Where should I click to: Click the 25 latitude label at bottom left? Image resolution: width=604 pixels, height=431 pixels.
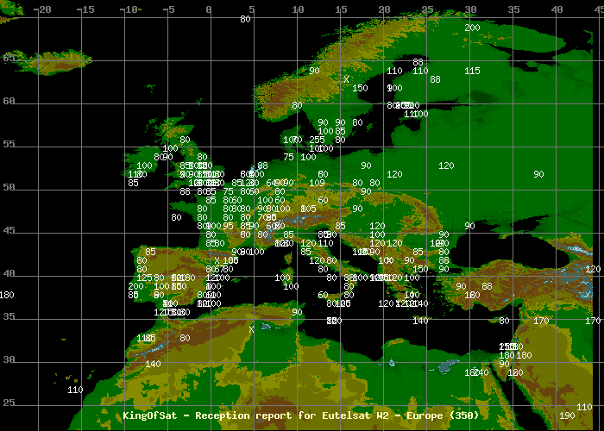click(9, 403)
